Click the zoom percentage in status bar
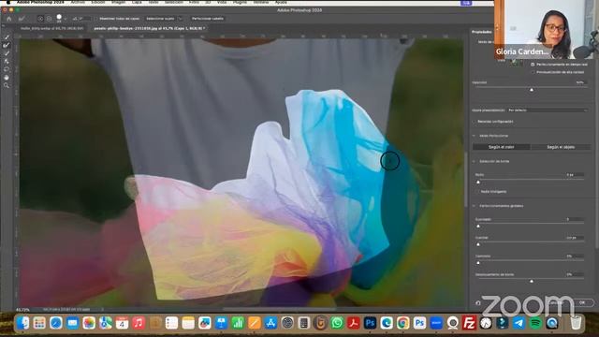This screenshot has width=599, height=337. (x=22, y=310)
